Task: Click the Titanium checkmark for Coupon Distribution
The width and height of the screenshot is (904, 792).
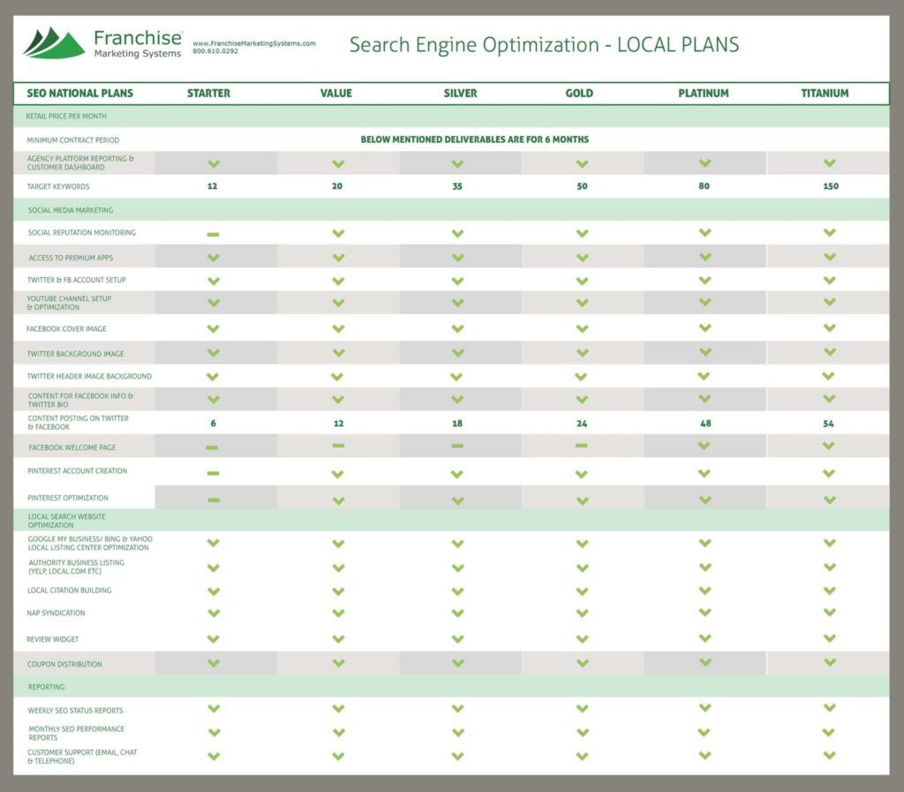Action: click(830, 662)
